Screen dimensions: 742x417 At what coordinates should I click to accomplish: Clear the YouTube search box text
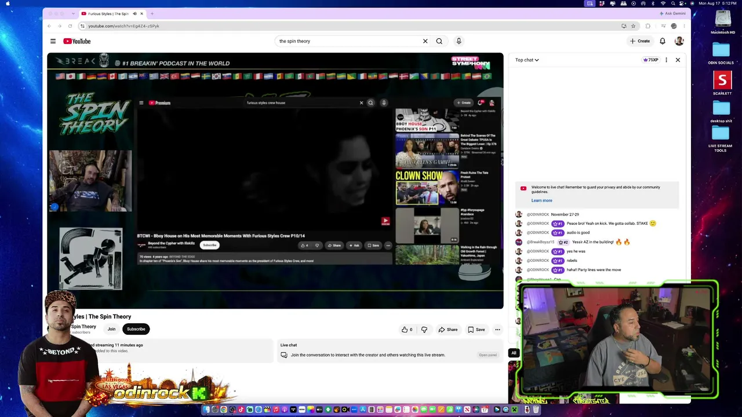point(425,41)
